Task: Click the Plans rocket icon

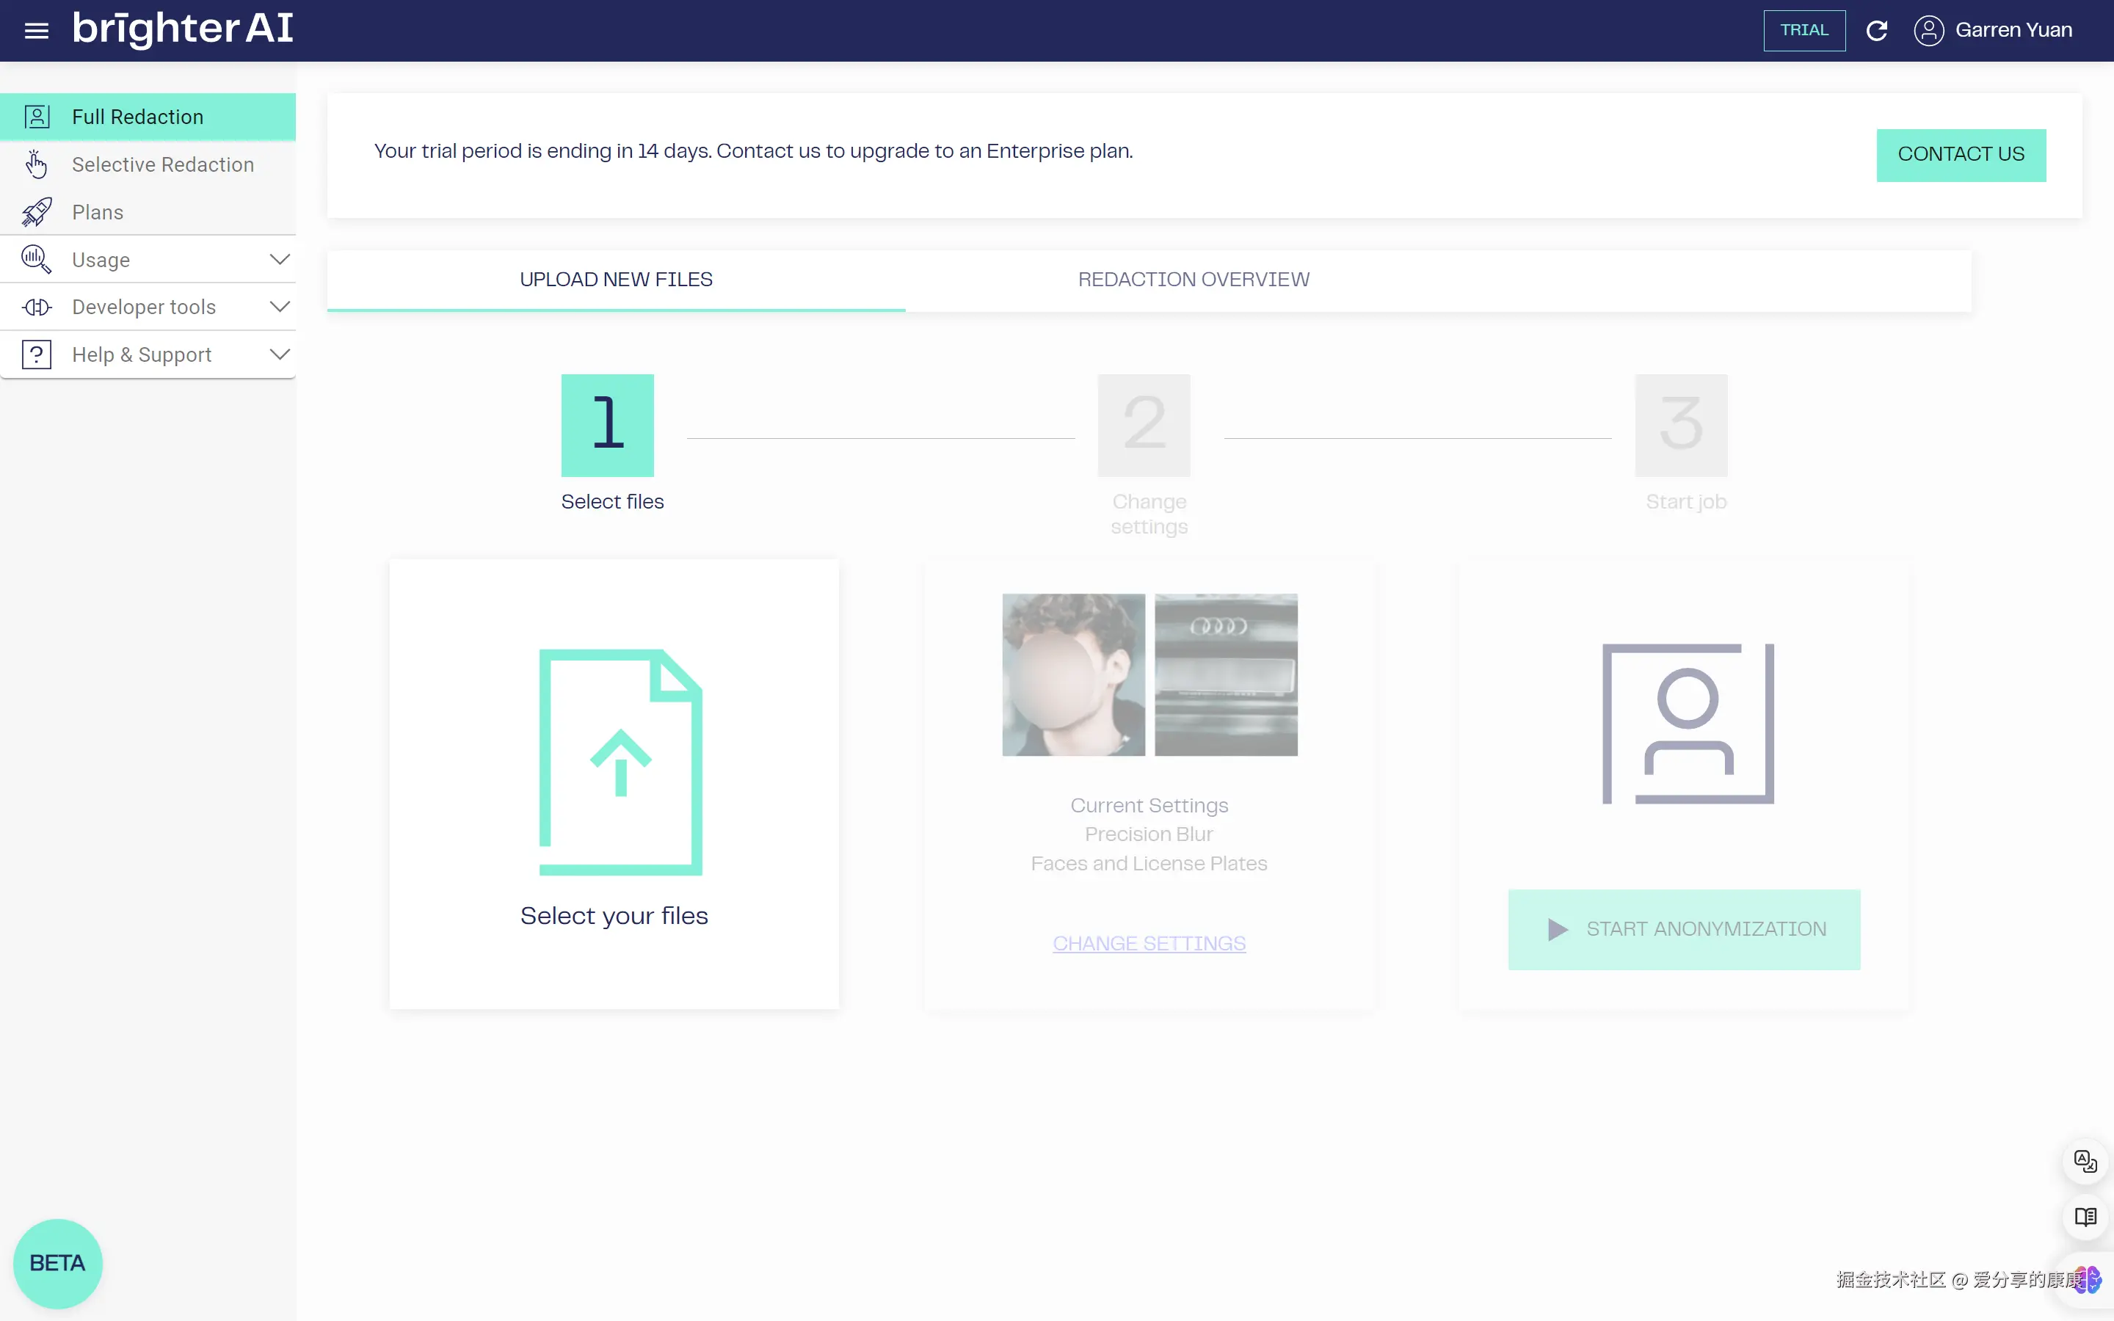Action: 36,212
